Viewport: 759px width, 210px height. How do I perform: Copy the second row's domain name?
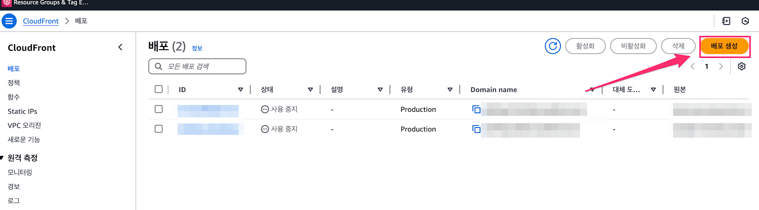click(476, 129)
